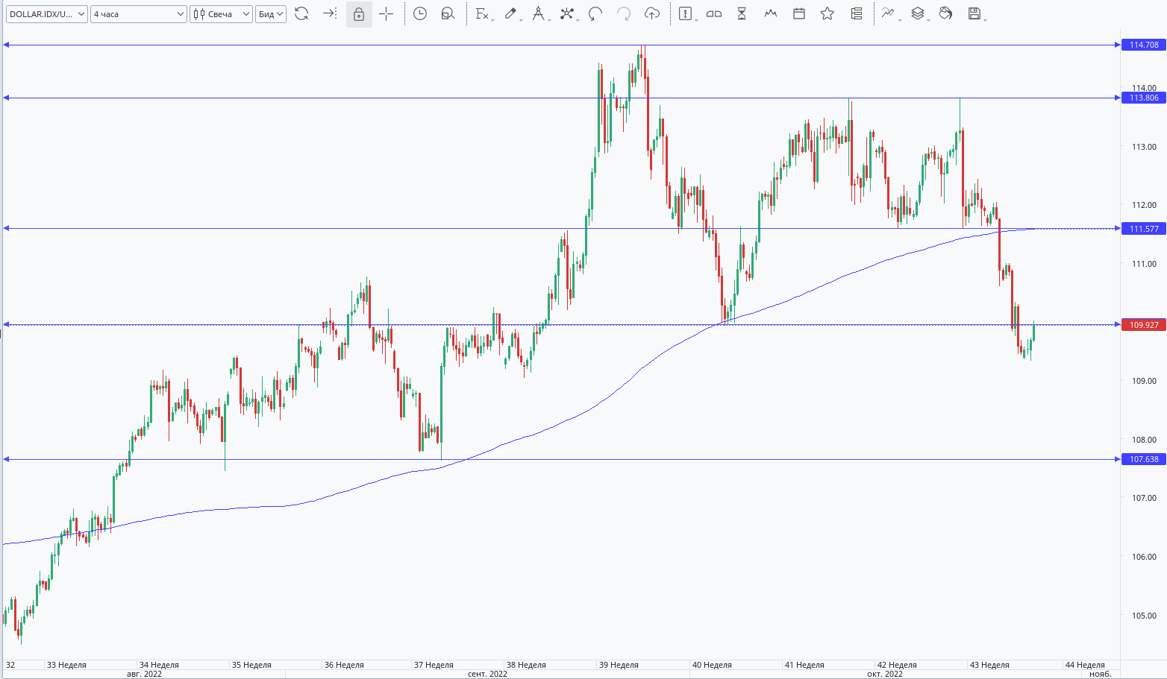Open the DOLLAR.IDX instrument dropdown
Image resolution: width=1167 pixels, height=679 pixels.
[46, 14]
